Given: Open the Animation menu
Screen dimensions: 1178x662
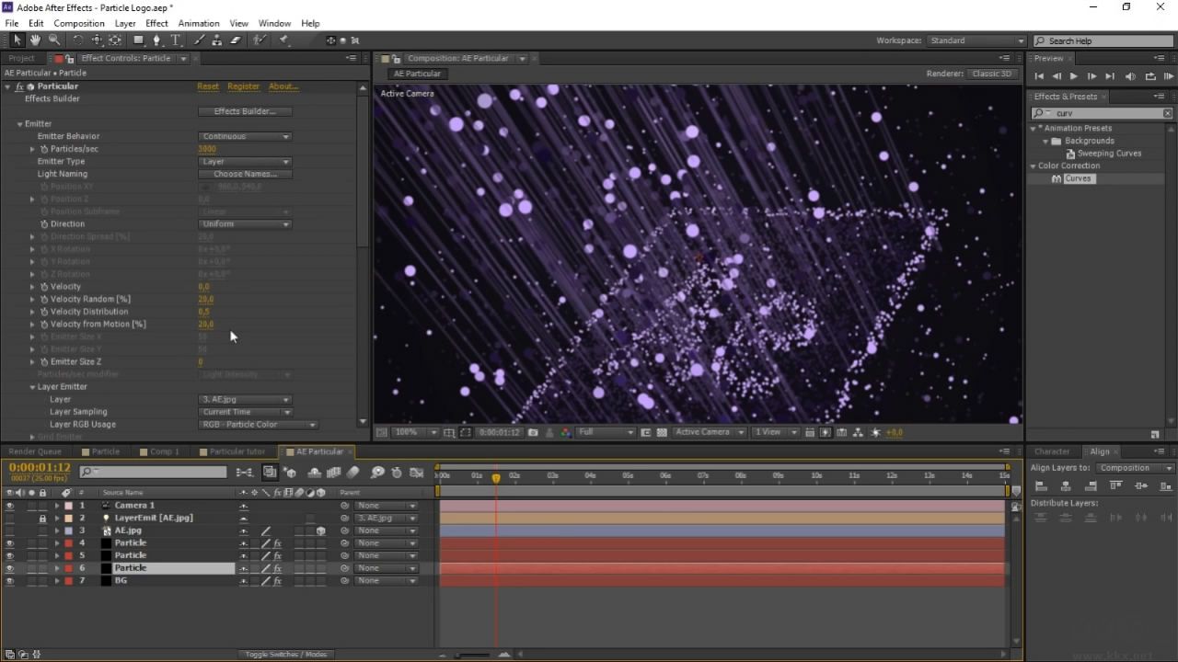Looking at the screenshot, I should click(198, 23).
